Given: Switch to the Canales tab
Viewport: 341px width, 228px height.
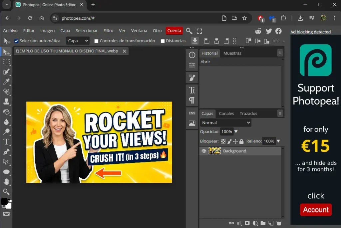Looking at the screenshot, I should [226, 114].
